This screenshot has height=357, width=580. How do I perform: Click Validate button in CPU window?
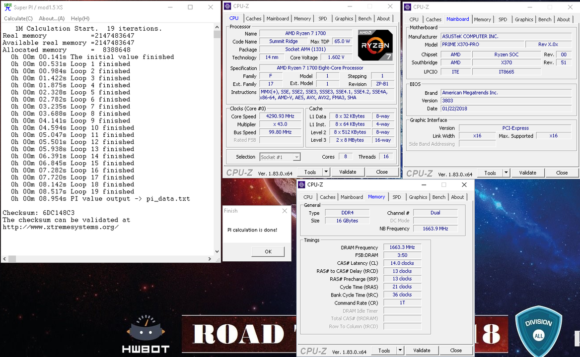[348, 172]
